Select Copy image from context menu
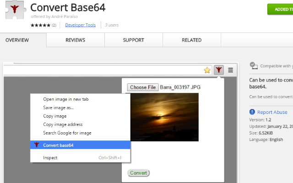 81,116
